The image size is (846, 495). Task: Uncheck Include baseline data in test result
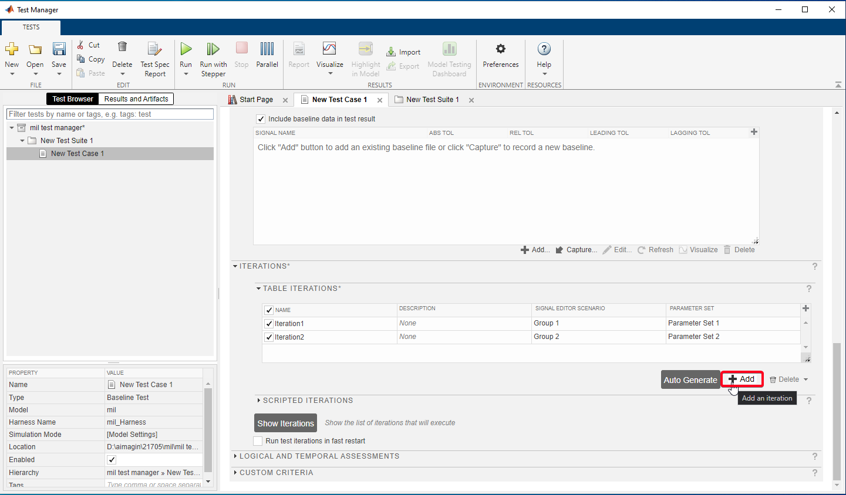[x=261, y=119]
